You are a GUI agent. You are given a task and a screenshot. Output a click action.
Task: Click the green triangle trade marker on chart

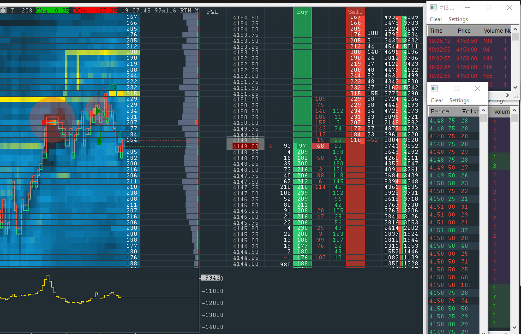(98, 111)
